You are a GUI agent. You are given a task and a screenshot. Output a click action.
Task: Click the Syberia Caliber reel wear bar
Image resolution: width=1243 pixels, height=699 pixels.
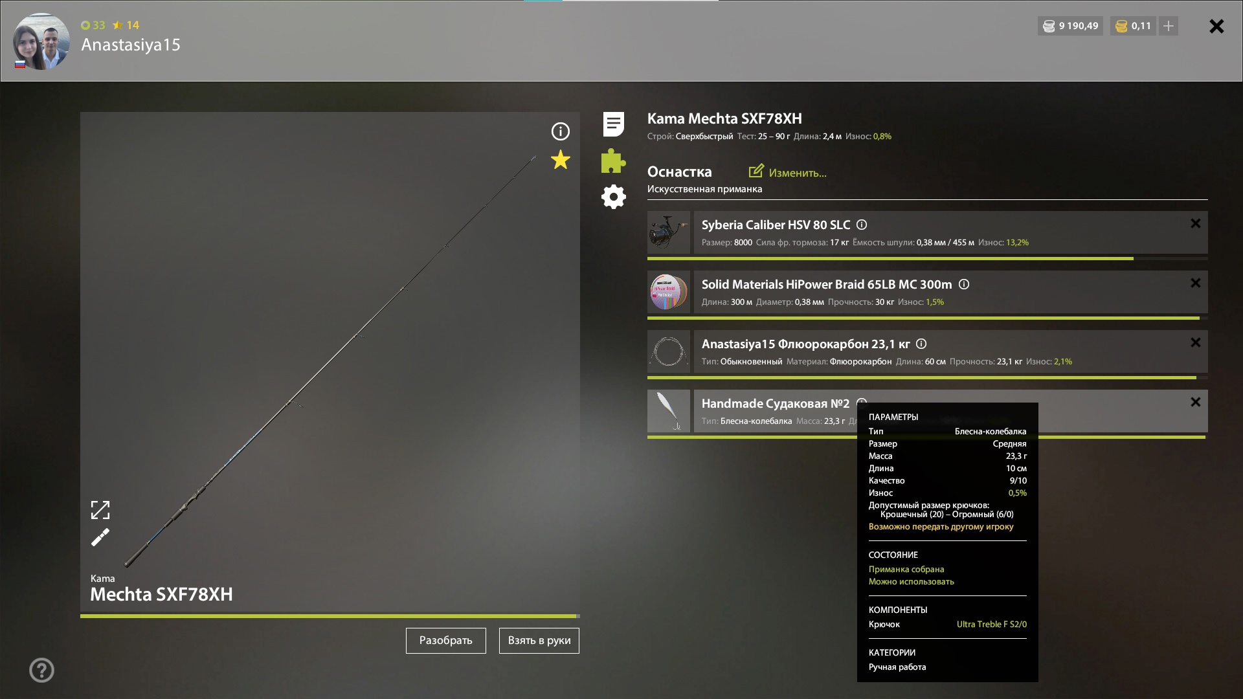927,258
